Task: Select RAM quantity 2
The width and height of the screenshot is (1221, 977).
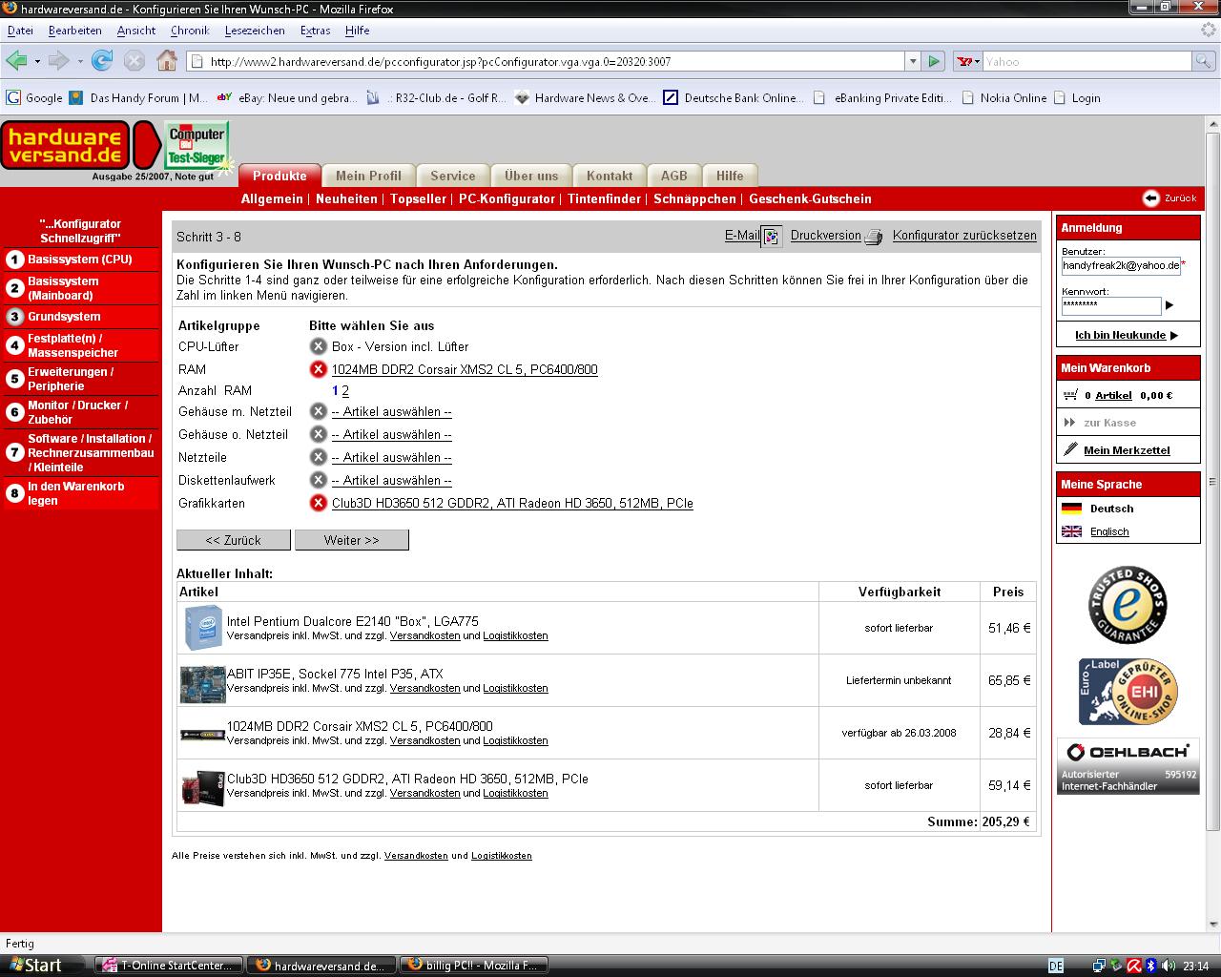Action: (345, 390)
